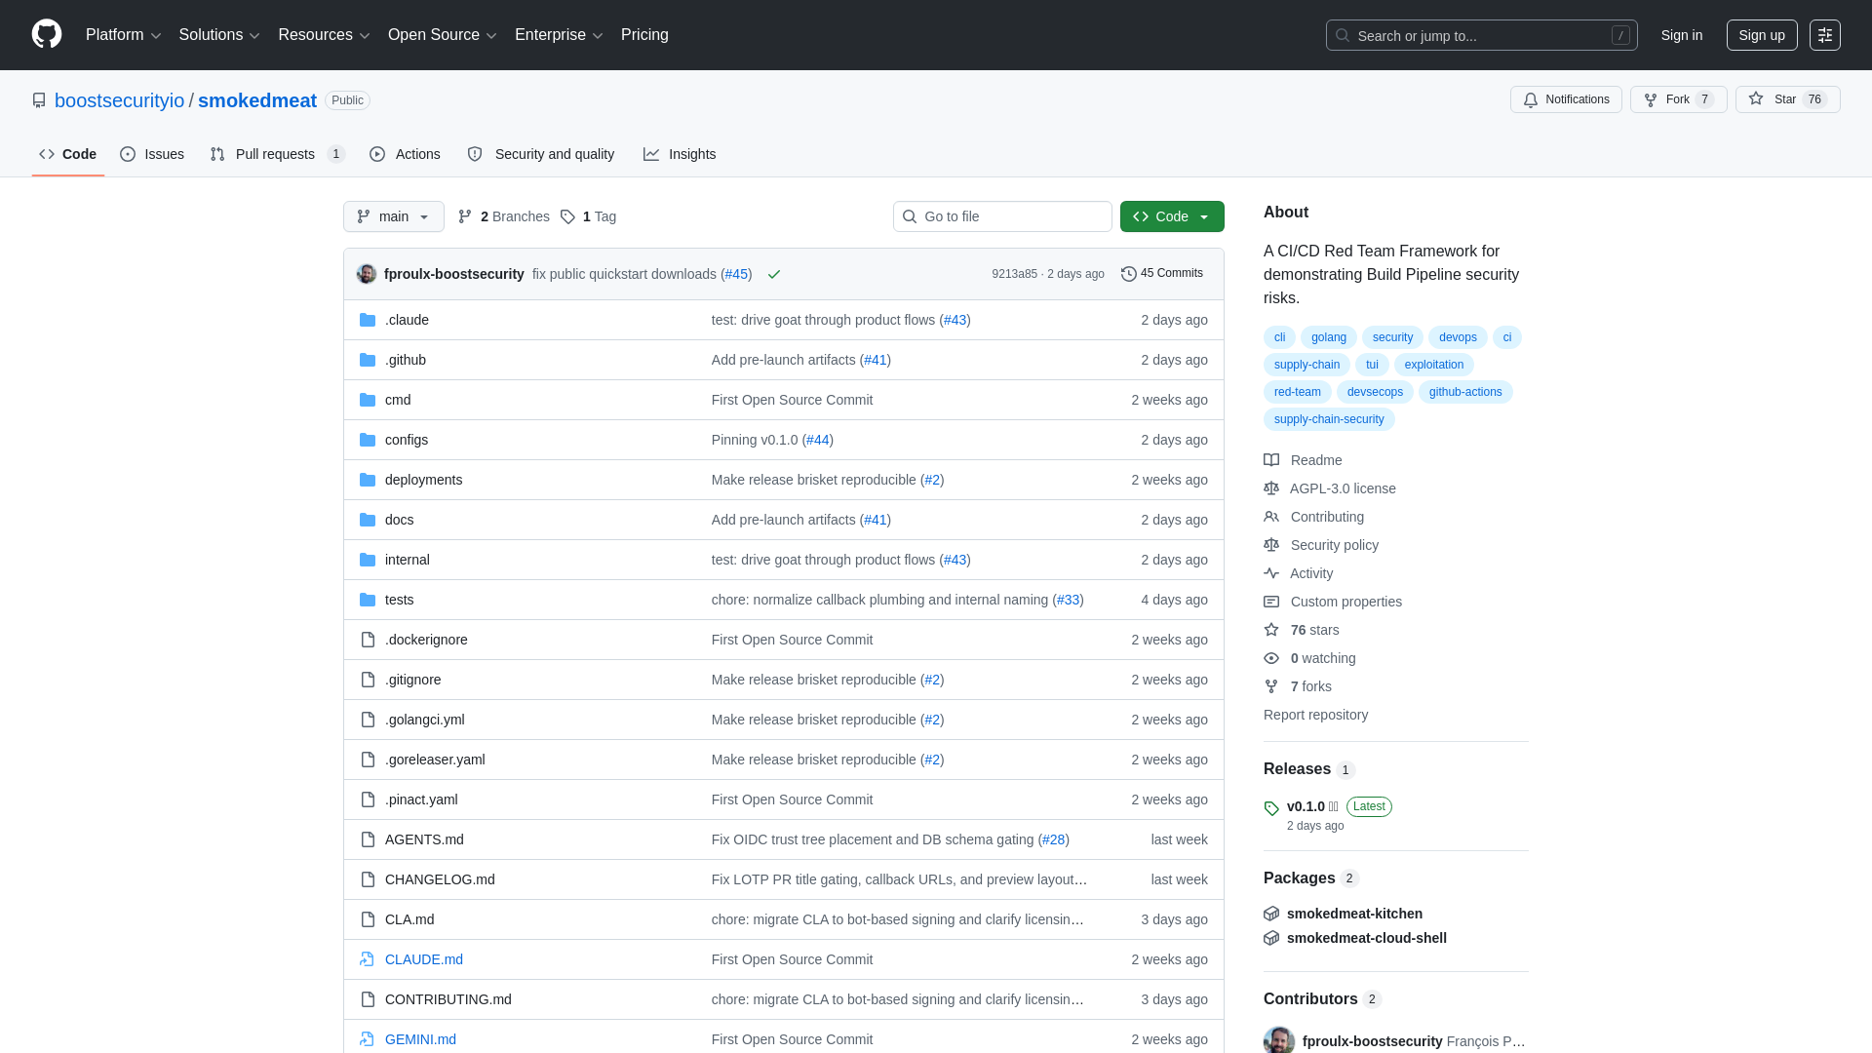Open the CHANGELOG.md file
Screen dimensions: 1872x1053
(440, 879)
